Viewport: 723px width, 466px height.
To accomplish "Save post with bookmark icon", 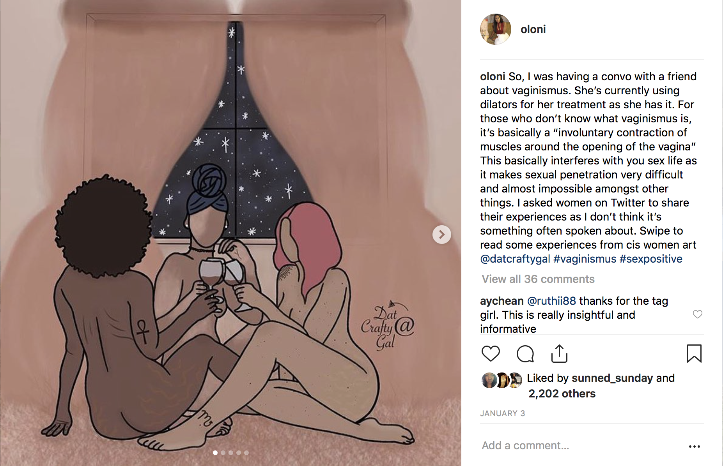I will [x=694, y=353].
